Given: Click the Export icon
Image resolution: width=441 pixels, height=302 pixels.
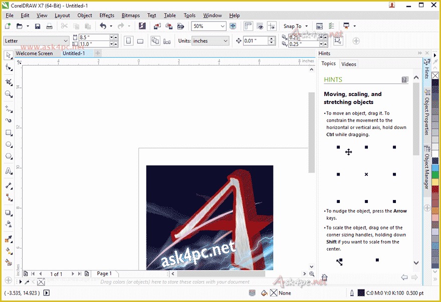Looking at the screenshot, I should [169, 26].
